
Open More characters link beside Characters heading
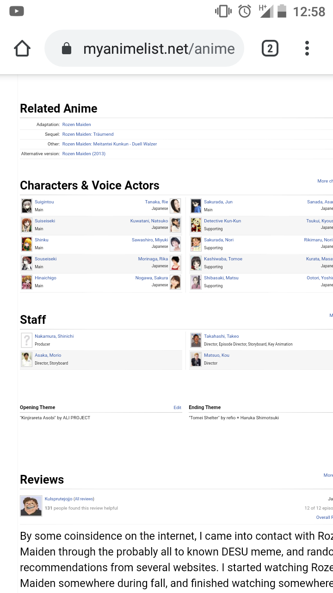click(x=325, y=181)
